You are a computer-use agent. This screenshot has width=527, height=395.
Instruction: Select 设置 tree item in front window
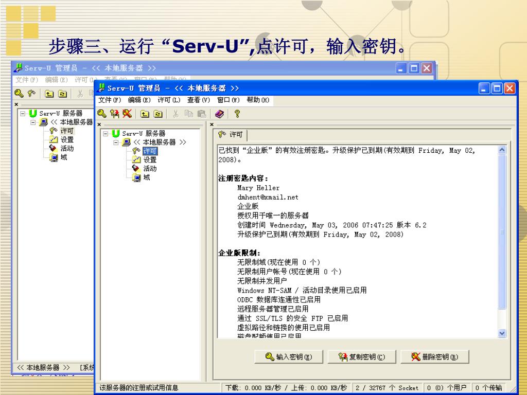[150, 160]
